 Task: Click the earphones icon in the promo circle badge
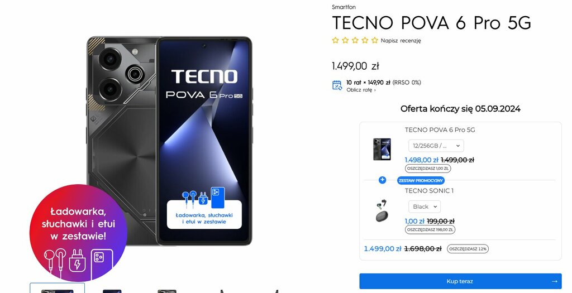coord(55,260)
